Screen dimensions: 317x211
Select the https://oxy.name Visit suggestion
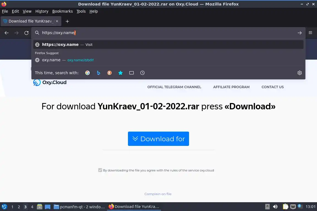pos(168,45)
